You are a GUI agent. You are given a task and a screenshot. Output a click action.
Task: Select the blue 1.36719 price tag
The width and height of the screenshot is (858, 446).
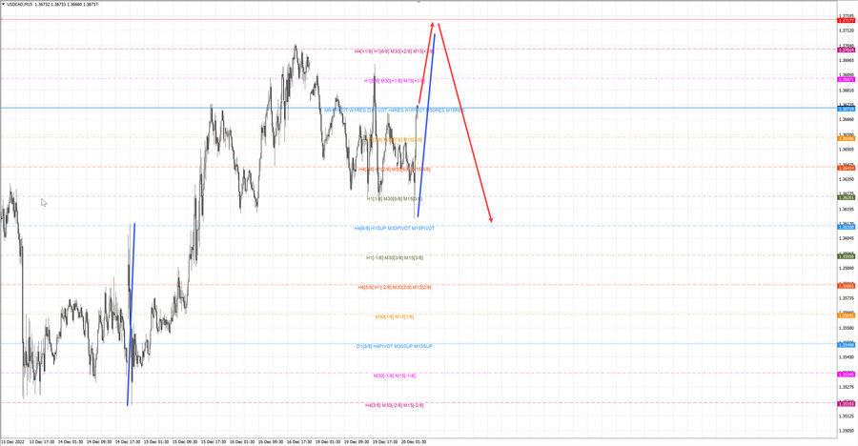click(847, 109)
